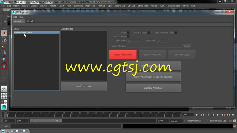Click the MEL command line input
Screen dimensions: 237x133
tap(66, 126)
